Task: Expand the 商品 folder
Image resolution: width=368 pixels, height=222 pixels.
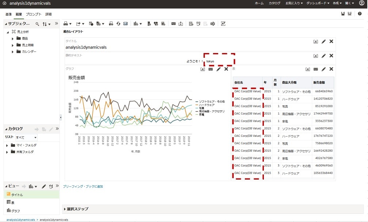Action: point(13,38)
